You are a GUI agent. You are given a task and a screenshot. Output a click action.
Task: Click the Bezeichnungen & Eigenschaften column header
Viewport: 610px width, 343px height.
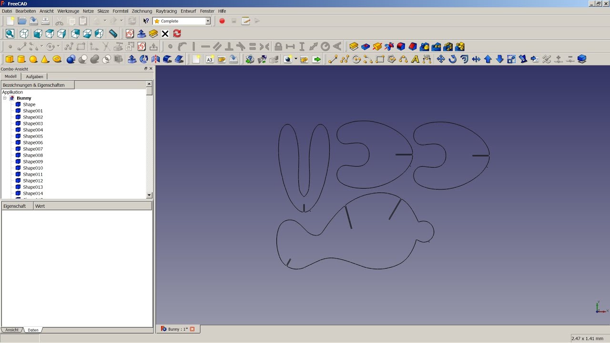(x=38, y=85)
